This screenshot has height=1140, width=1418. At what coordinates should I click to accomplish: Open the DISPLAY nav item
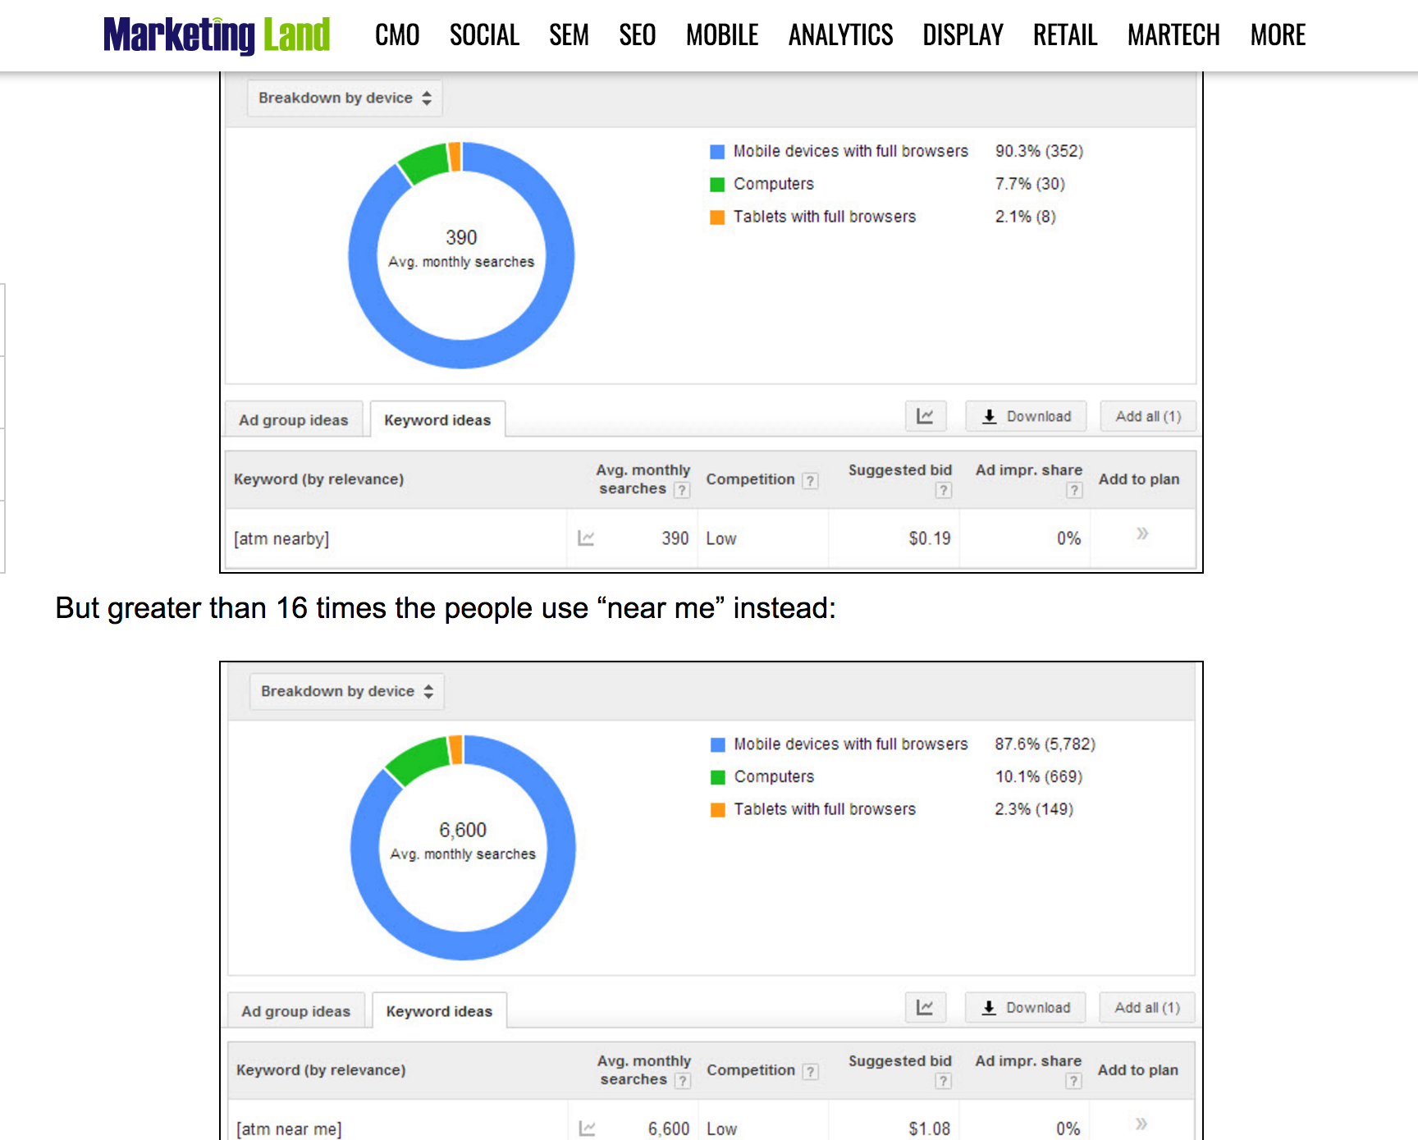(963, 35)
